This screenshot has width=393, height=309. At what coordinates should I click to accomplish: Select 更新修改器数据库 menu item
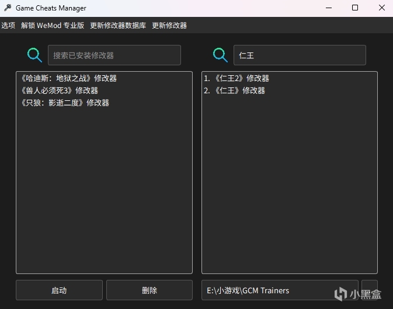tap(118, 25)
